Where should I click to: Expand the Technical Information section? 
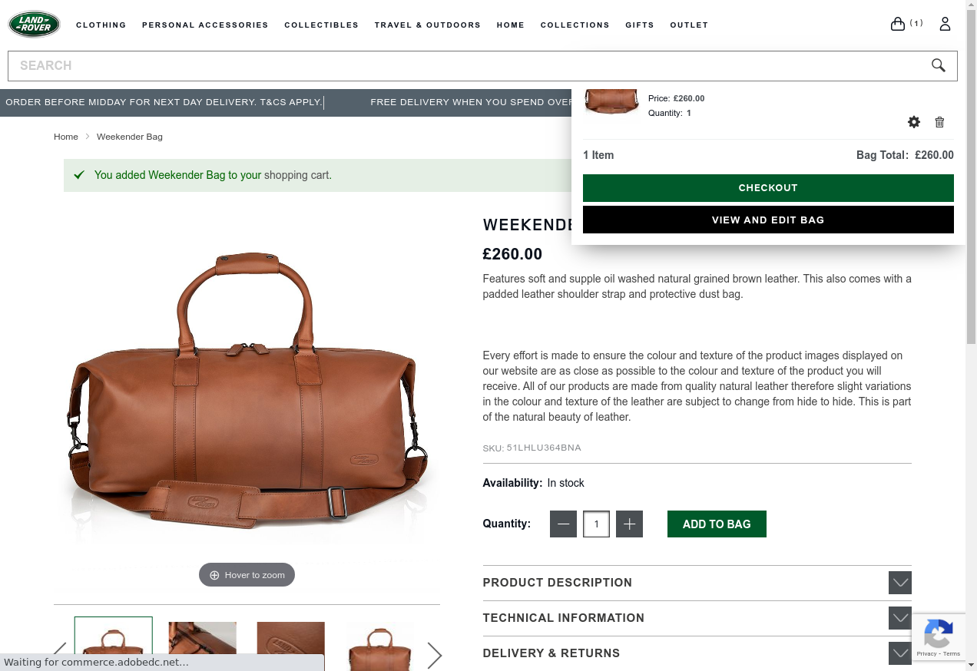[697, 618]
